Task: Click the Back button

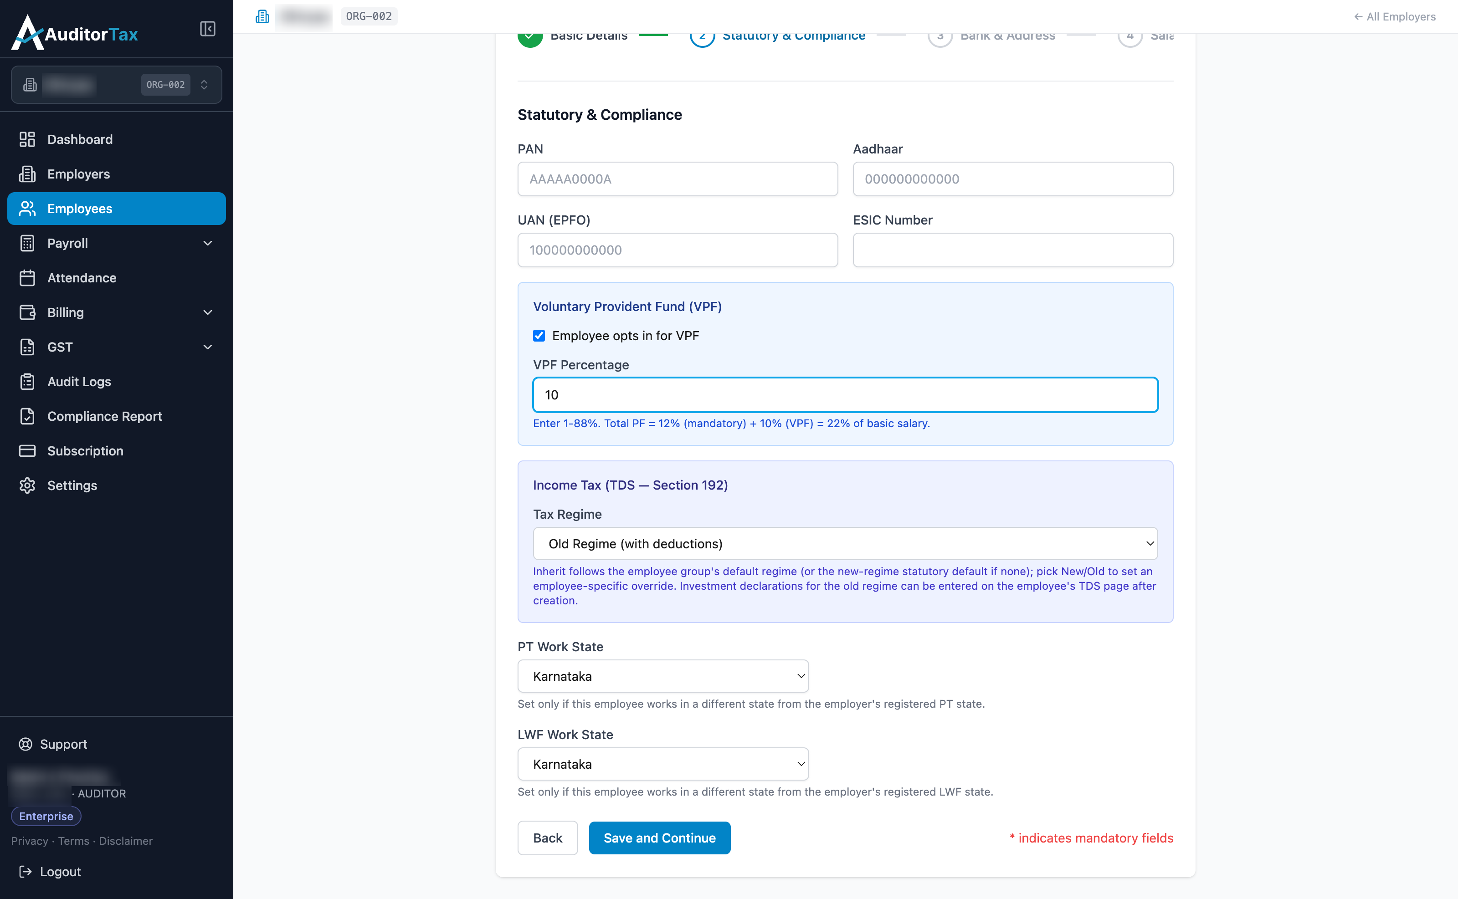Action: 547,838
